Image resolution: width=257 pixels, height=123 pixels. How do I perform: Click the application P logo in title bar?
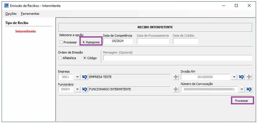point(6,6)
